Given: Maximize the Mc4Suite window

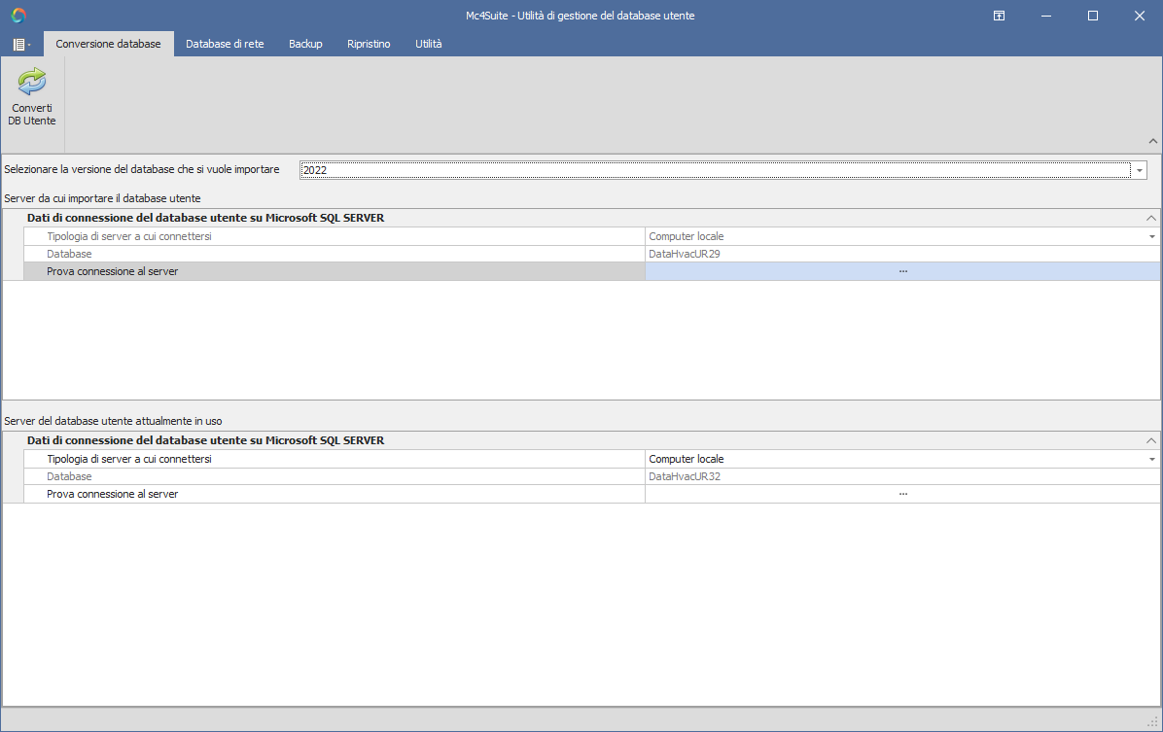Looking at the screenshot, I should (1092, 16).
